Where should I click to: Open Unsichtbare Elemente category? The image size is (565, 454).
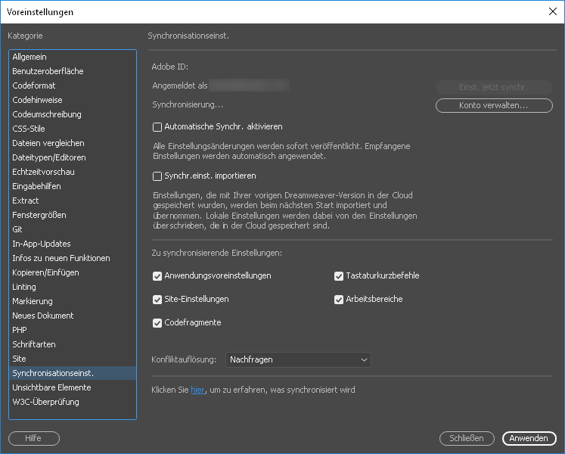(x=73, y=387)
